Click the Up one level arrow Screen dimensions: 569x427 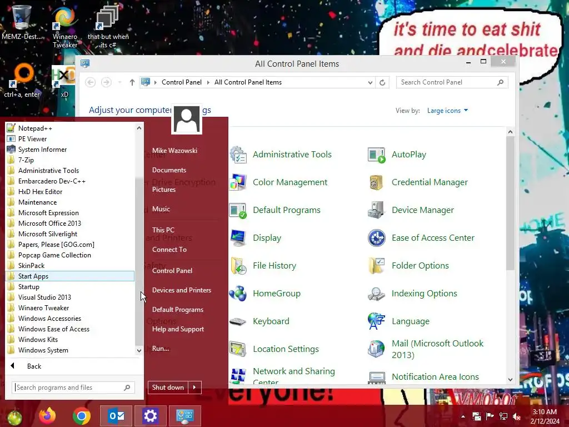pos(132,82)
